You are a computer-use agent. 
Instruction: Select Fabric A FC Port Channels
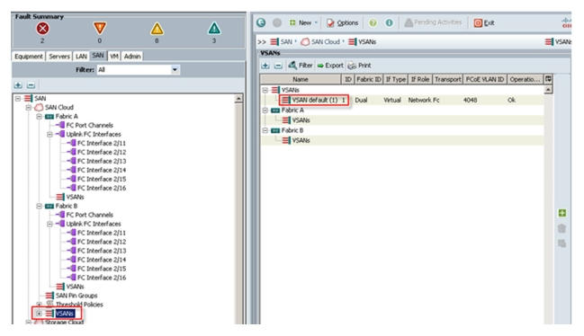[x=85, y=125]
